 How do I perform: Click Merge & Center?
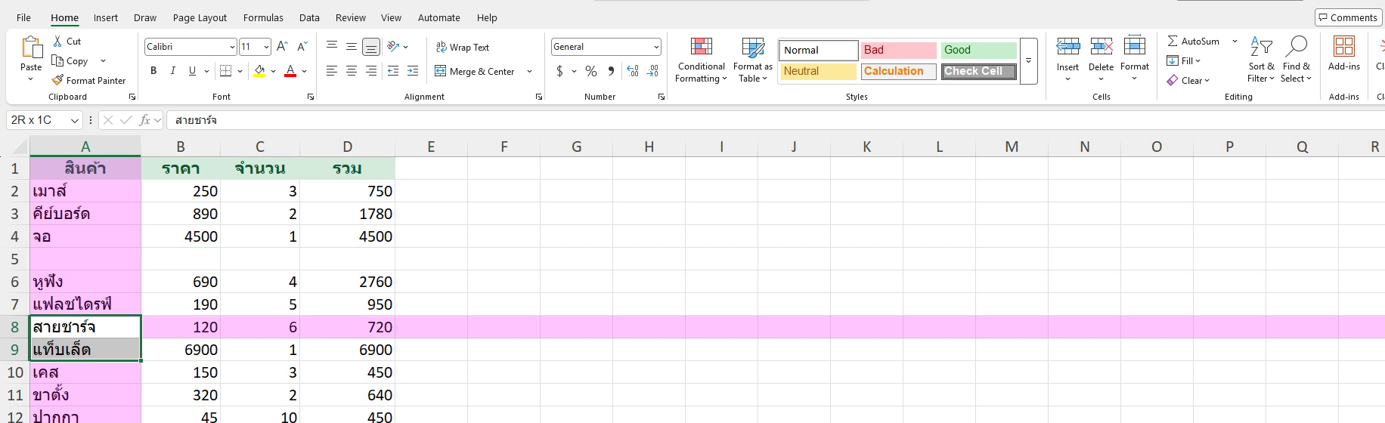pyautogui.click(x=475, y=71)
